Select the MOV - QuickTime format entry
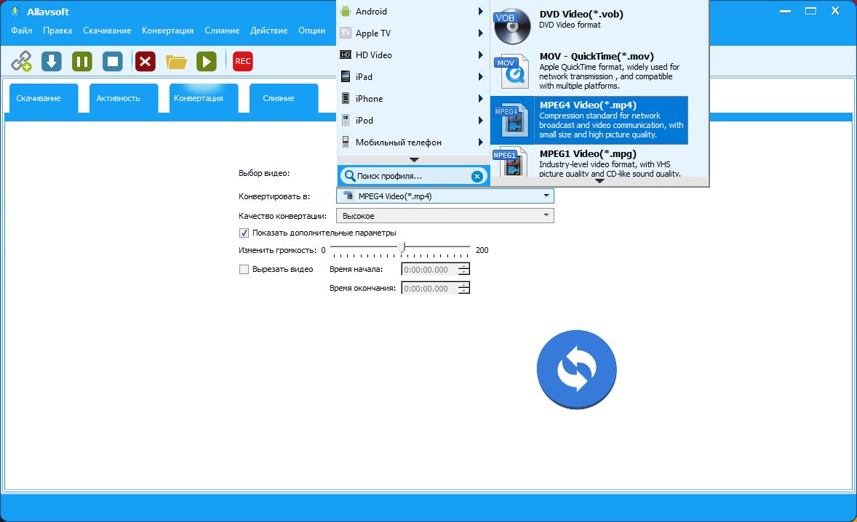857x522 pixels. click(589, 71)
